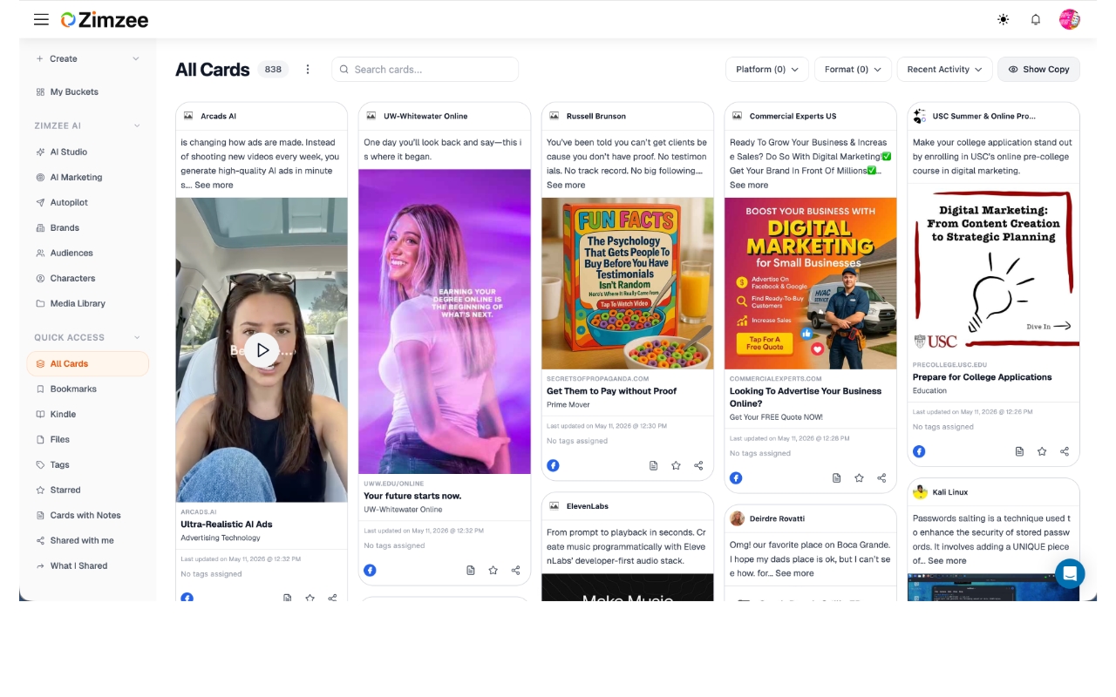Image resolution: width=1116 pixels, height=697 pixels.
Task: Open the Fun Facts cereal box image
Action: tap(628, 283)
